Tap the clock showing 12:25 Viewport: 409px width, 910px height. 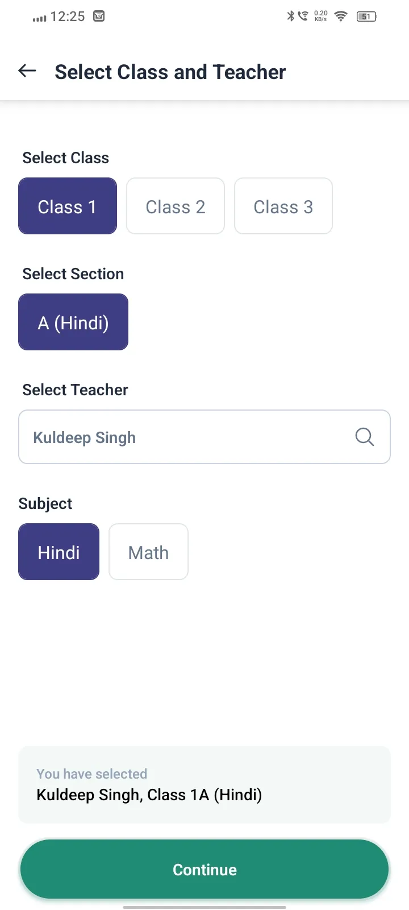pos(68,16)
